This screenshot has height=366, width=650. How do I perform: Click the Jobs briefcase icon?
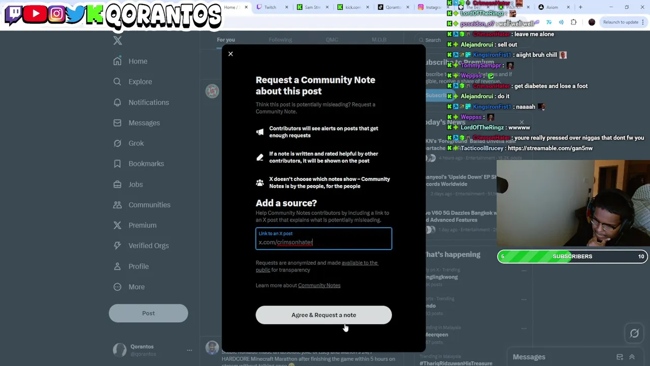coord(117,184)
